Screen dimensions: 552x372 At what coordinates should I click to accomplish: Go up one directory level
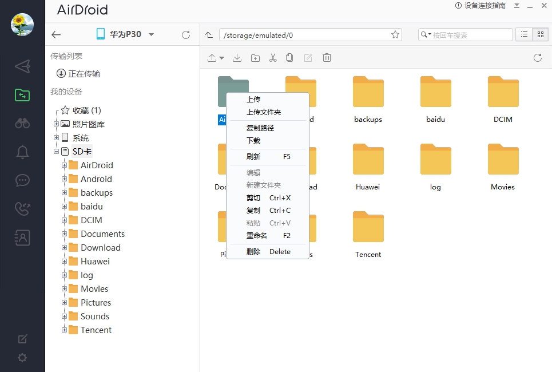pyautogui.click(x=209, y=35)
